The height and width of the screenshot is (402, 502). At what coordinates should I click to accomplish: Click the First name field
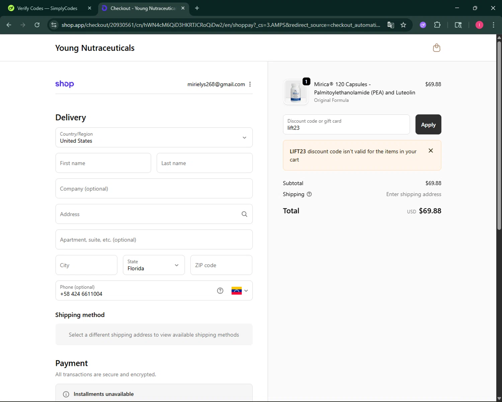(103, 163)
